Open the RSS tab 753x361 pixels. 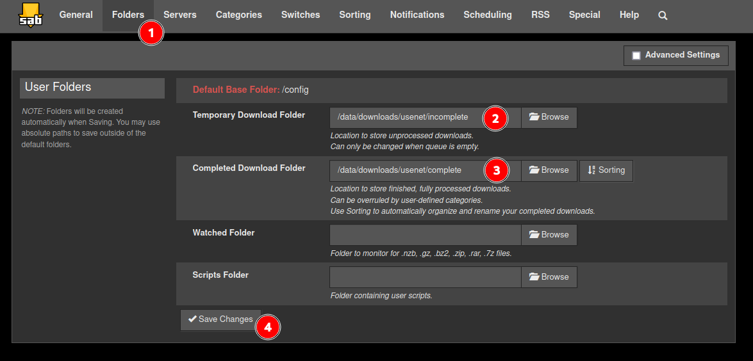tap(540, 15)
